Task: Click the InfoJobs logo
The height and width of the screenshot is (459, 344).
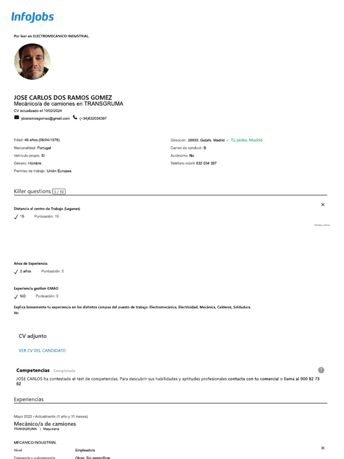Action: (x=32, y=17)
